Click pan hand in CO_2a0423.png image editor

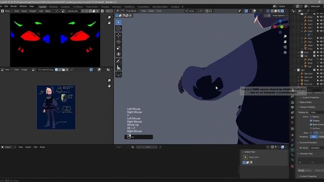(x=109, y=86)
